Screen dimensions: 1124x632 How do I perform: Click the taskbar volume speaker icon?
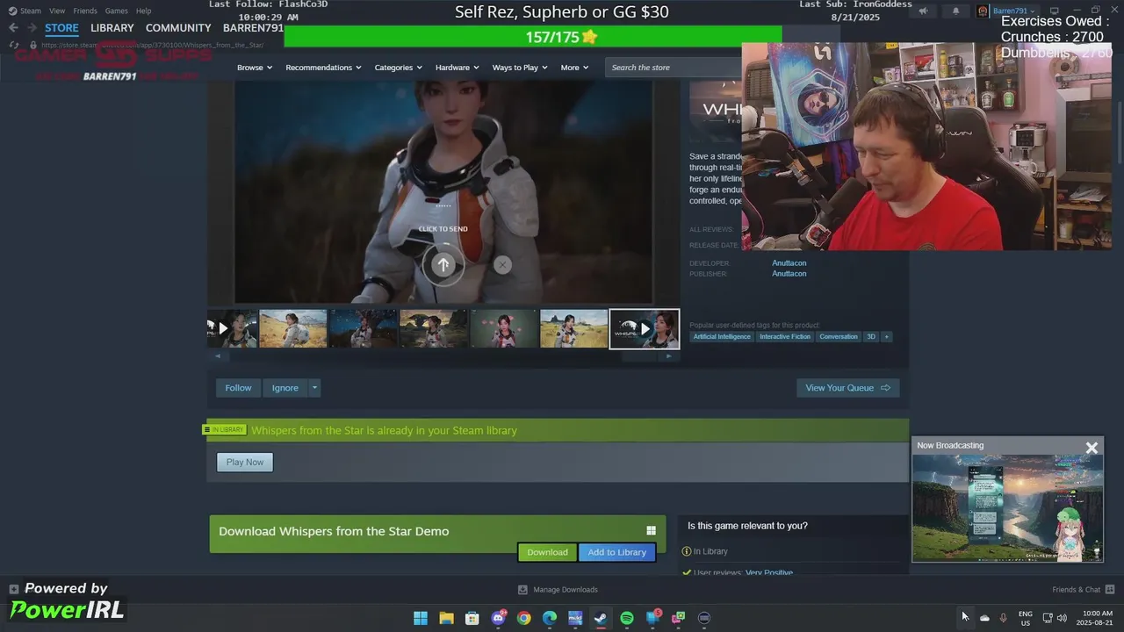click(1062, 618)
